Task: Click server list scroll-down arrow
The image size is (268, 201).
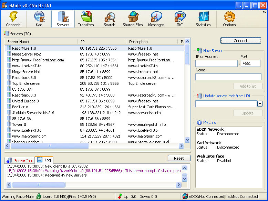Action: [x=187, y=140]
